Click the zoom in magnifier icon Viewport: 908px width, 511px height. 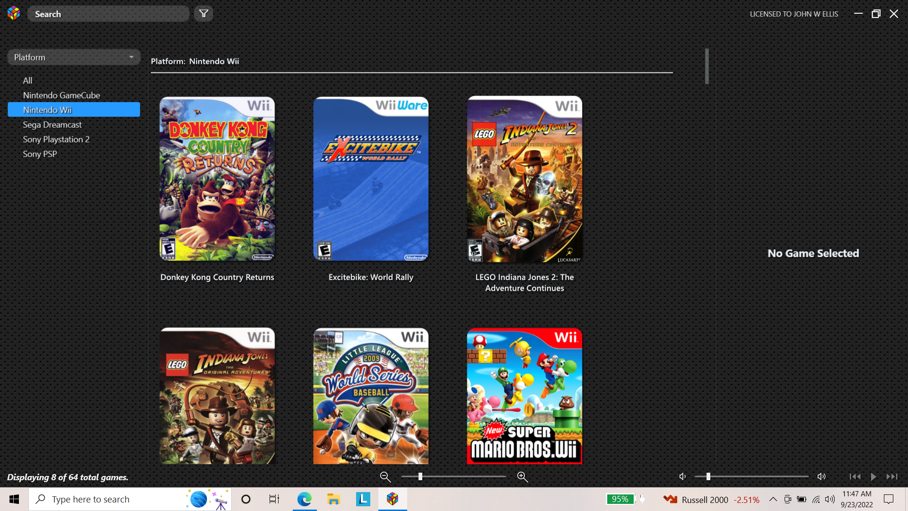click(x=523, y=477)
